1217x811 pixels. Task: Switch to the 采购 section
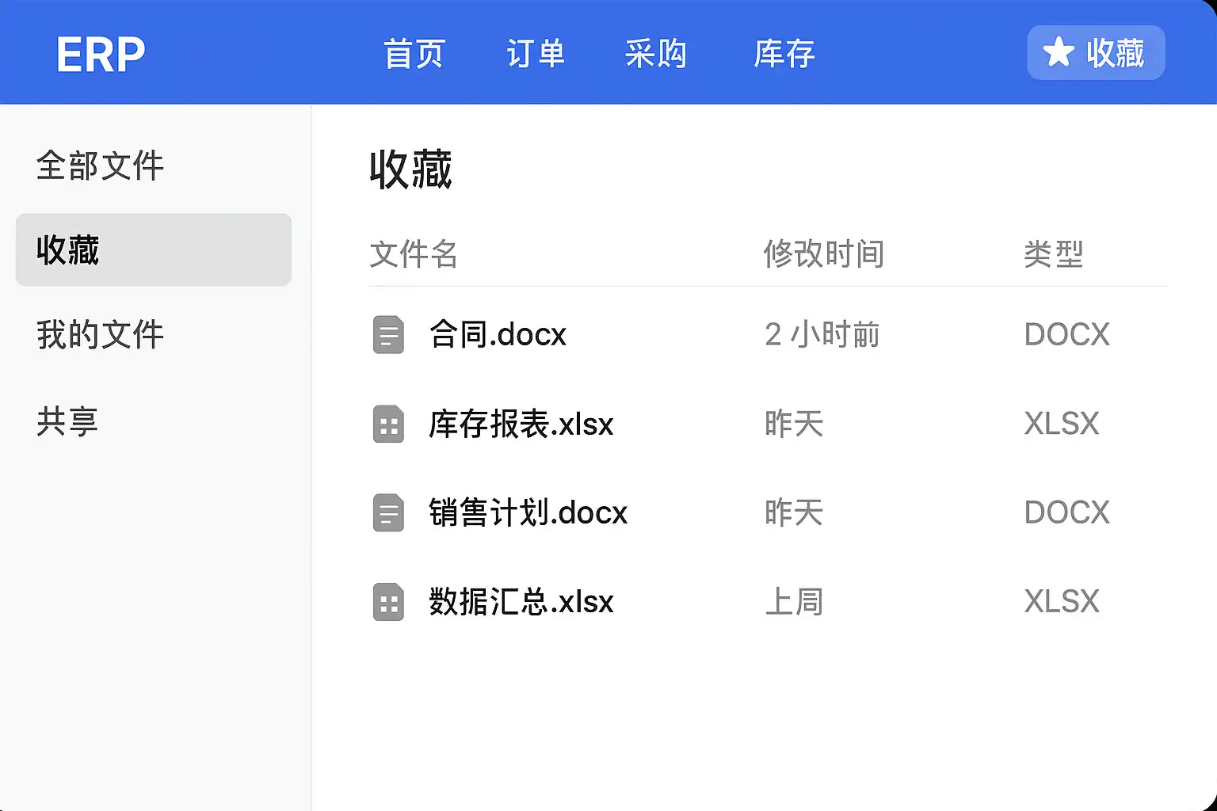[656, 54]
